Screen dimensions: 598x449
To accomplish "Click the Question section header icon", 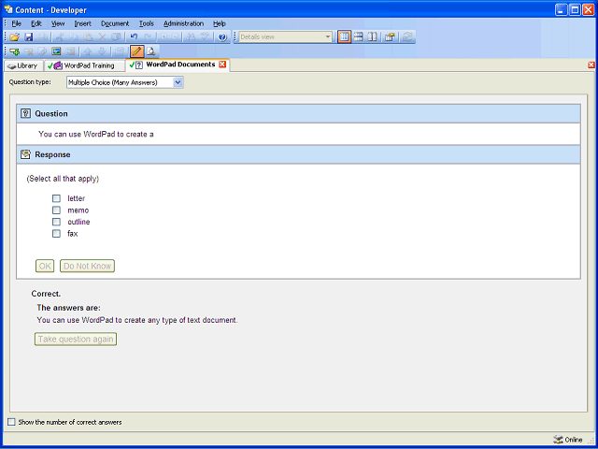I will click(25, 113).
